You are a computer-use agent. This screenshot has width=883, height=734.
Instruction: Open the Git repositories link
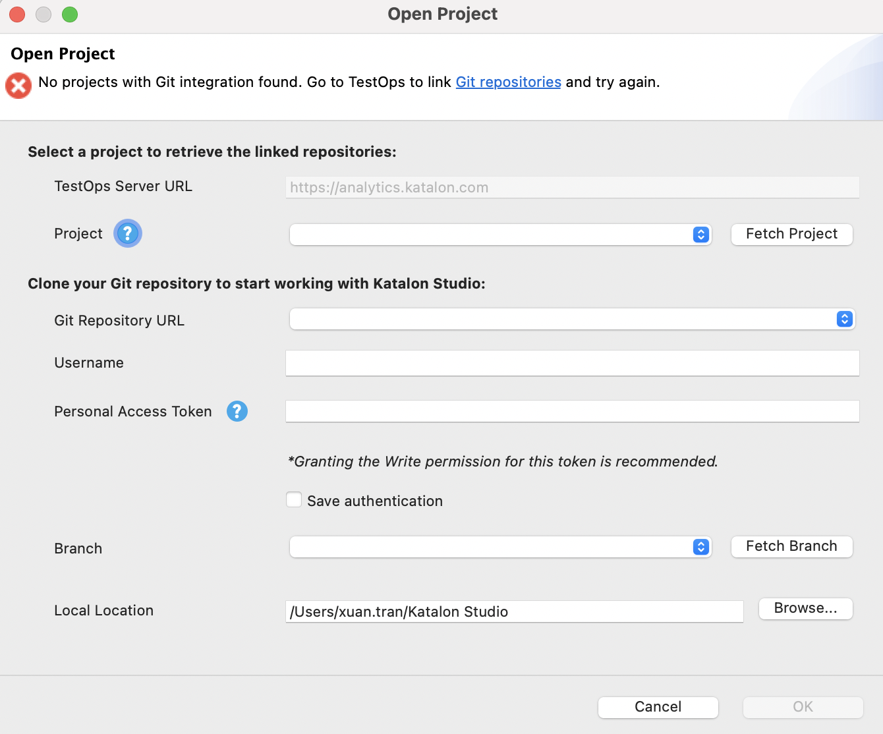508,82
